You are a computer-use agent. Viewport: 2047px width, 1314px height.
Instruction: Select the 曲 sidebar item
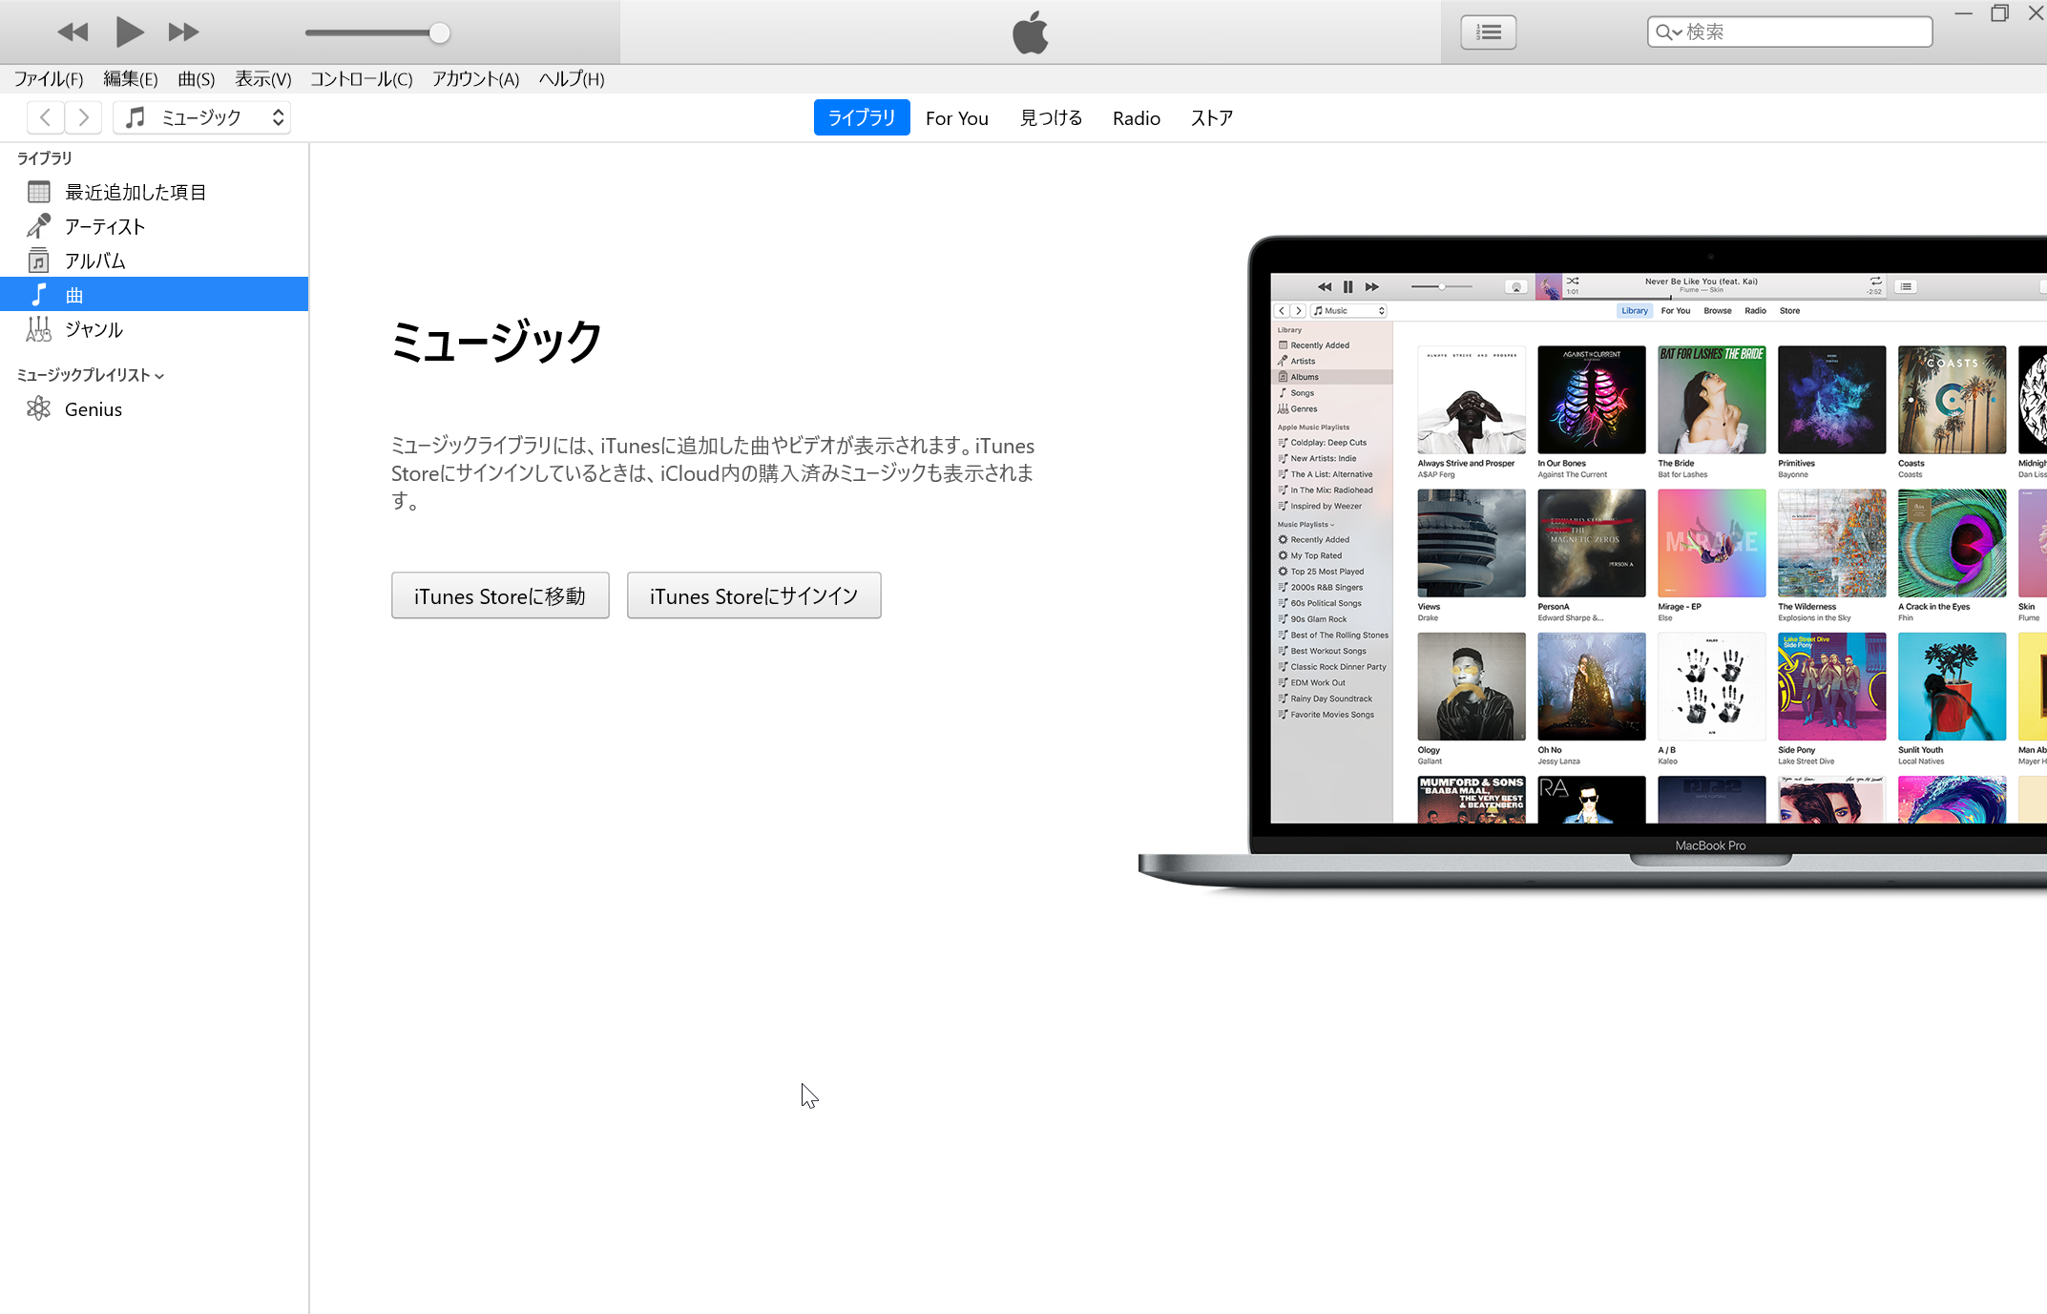click(154, 294)
